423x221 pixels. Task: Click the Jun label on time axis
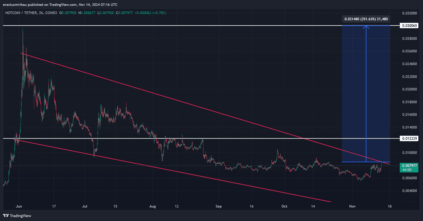[19, 206]
